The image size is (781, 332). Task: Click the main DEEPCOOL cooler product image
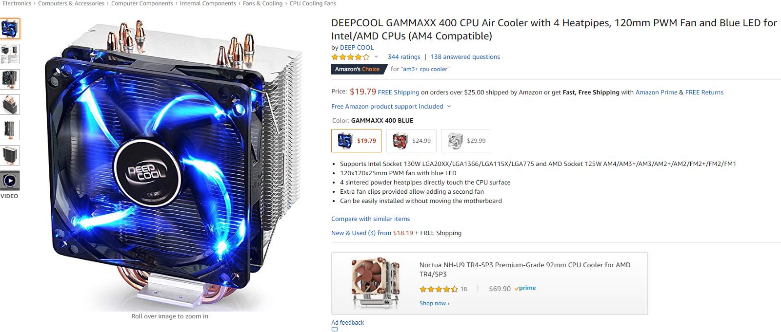[x=170, y=165]
